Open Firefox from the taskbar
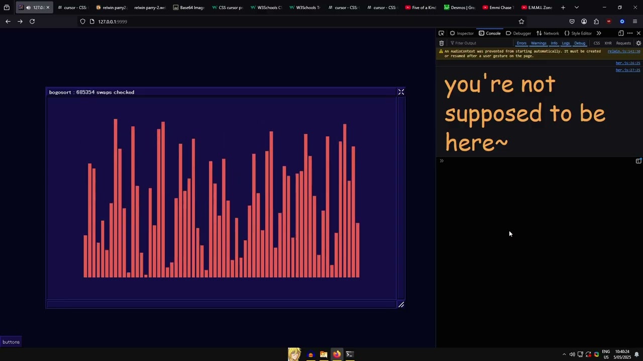 337,354
